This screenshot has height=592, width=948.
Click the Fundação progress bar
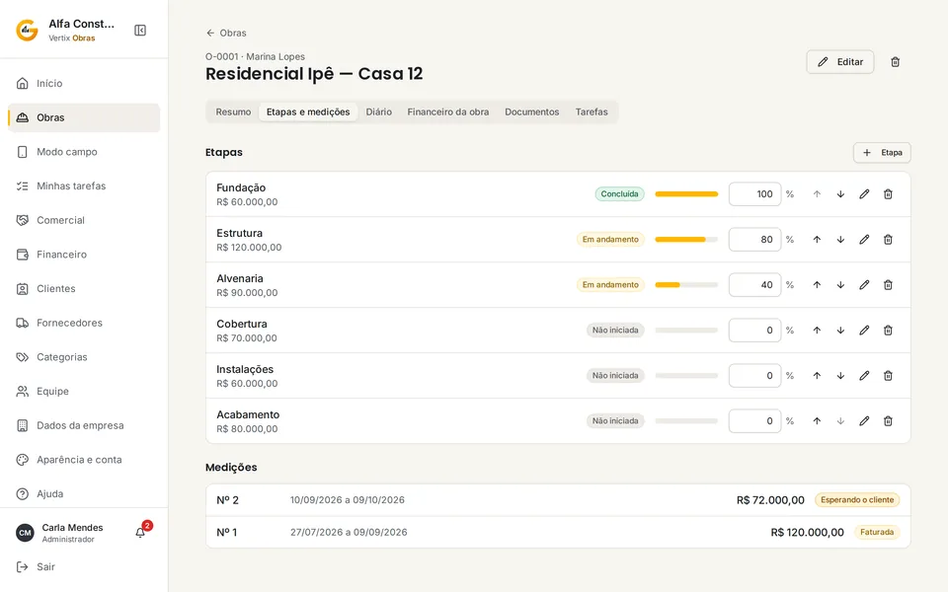pyautogui.click(x=686, y=194)
